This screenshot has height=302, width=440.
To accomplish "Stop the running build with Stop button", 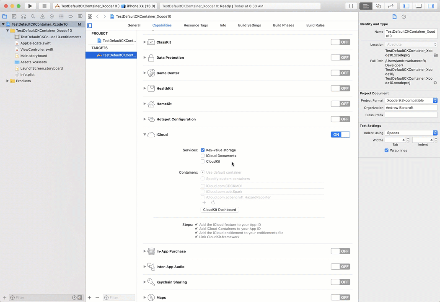I will coord(44,6).
